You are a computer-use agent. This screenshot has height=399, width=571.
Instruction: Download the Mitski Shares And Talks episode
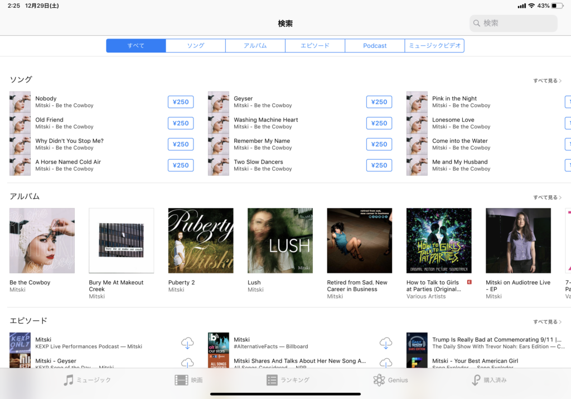click(386, 363)
